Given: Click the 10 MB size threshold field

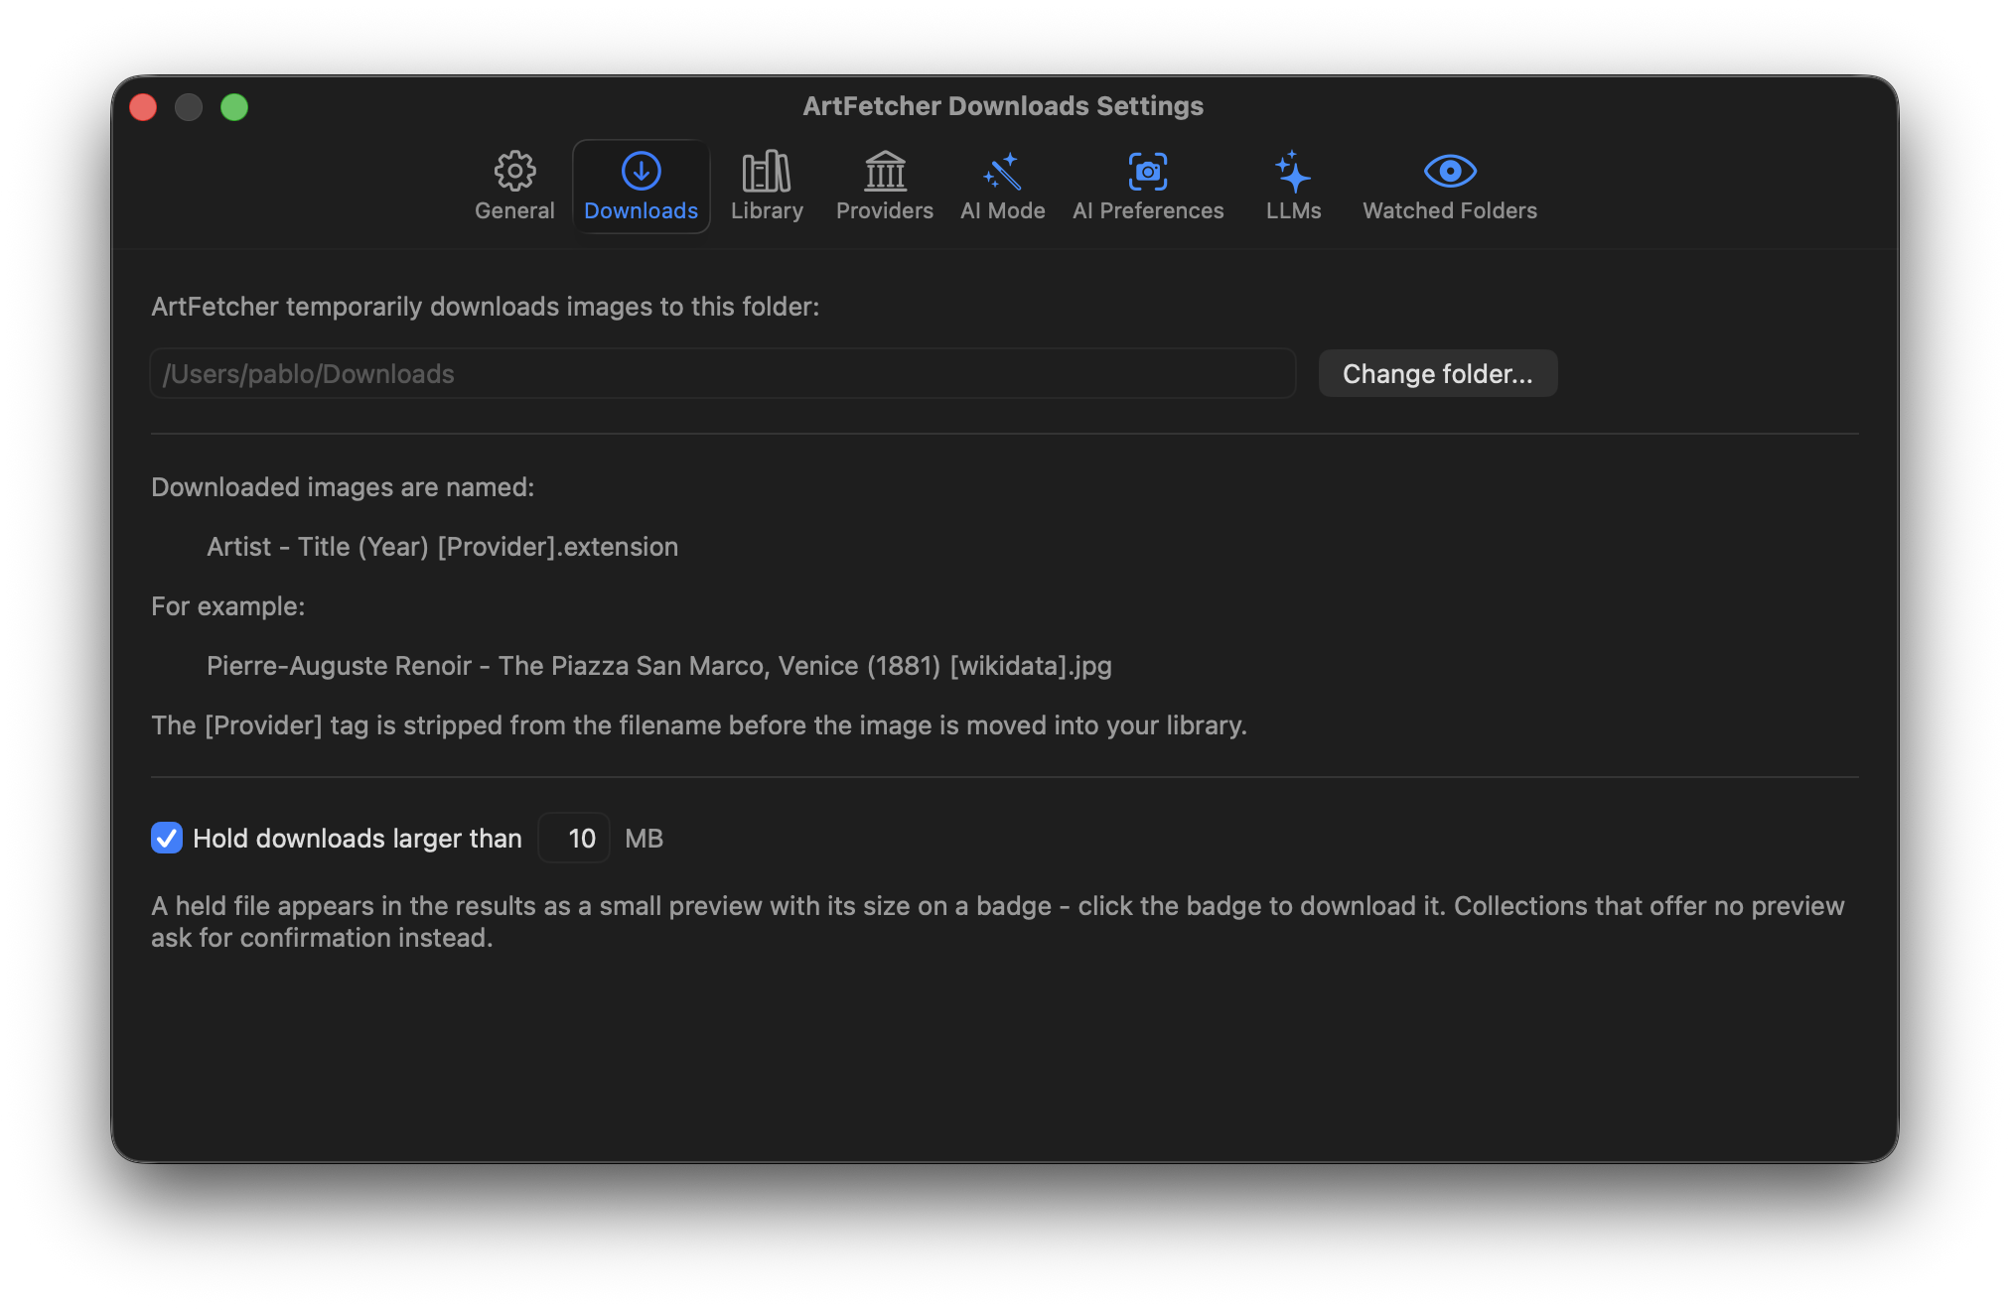Looking at the screenshot, I should pos(574,838).
